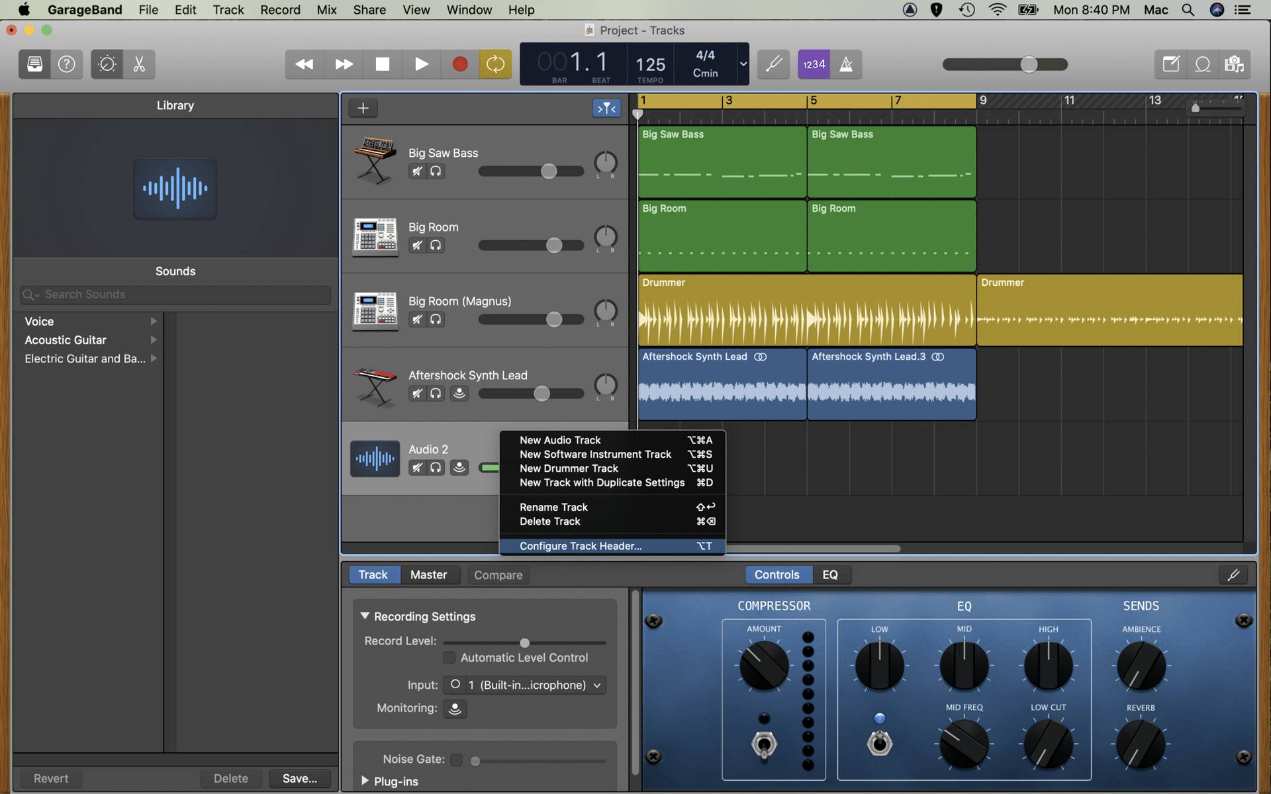
Task: Mute the Big Saw Bass track
Action: [417, 171]
